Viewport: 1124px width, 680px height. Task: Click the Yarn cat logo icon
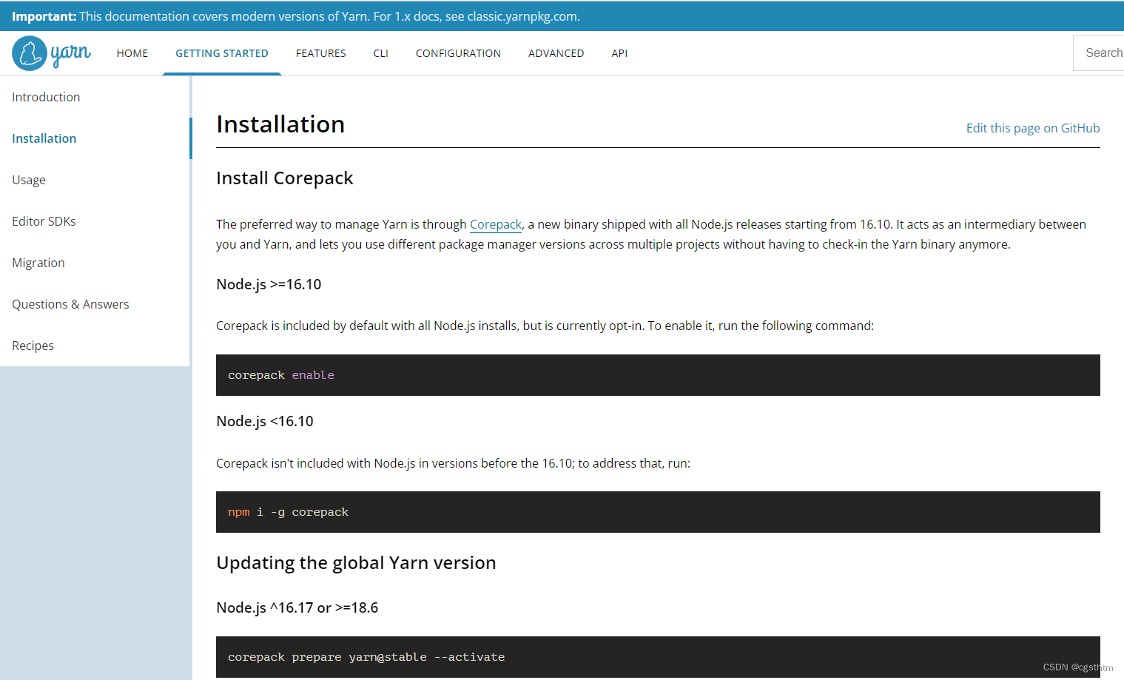pos(30,53)
